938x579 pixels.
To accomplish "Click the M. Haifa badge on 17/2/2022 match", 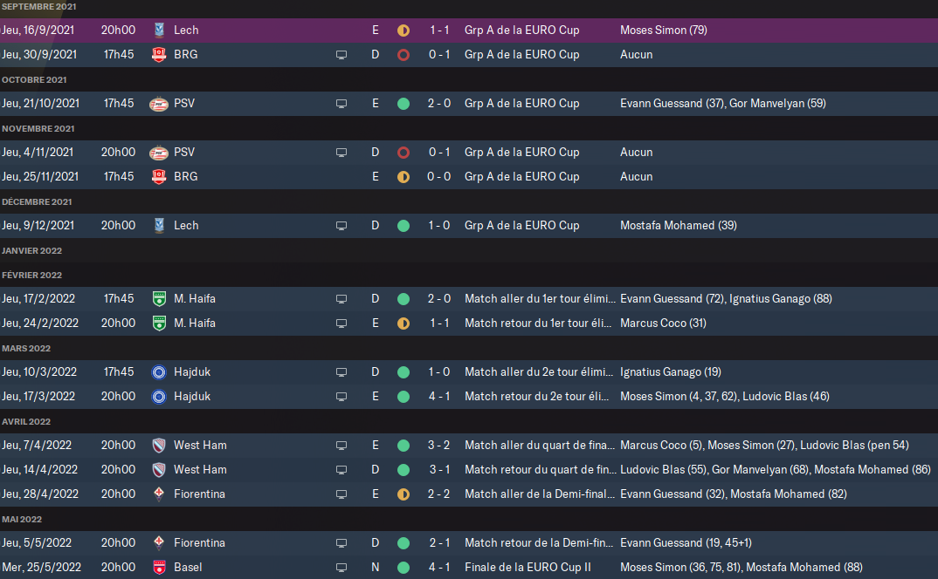I will point(158,298).
